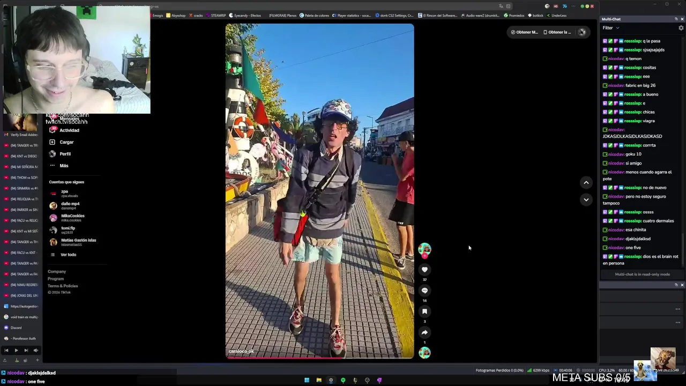The height and width of the screenshot is (386, 686).
Task: Go to previous video with up chevron
Action: click(586, 183)
